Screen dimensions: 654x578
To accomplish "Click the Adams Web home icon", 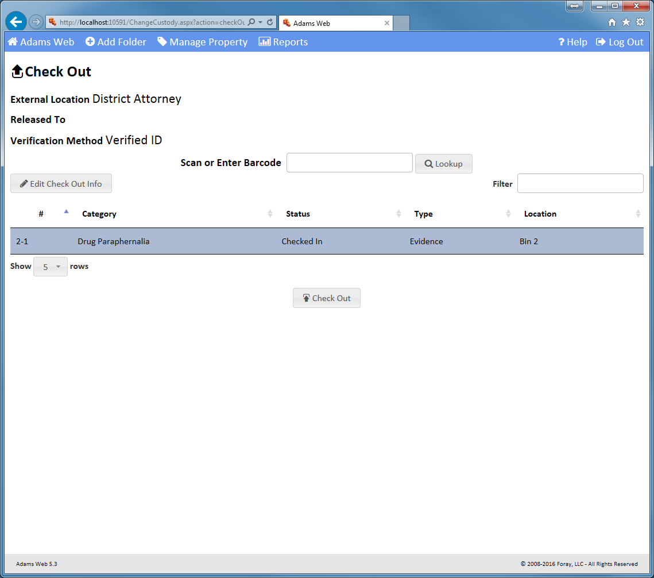I will tap(13, 42).
